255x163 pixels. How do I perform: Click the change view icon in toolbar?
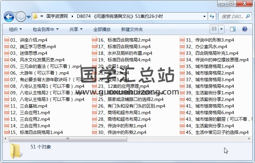[x=214, y=29]
